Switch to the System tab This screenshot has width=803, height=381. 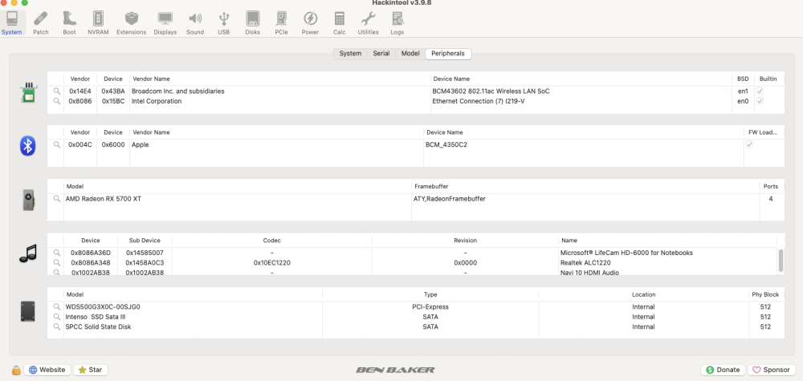(350, 54)
